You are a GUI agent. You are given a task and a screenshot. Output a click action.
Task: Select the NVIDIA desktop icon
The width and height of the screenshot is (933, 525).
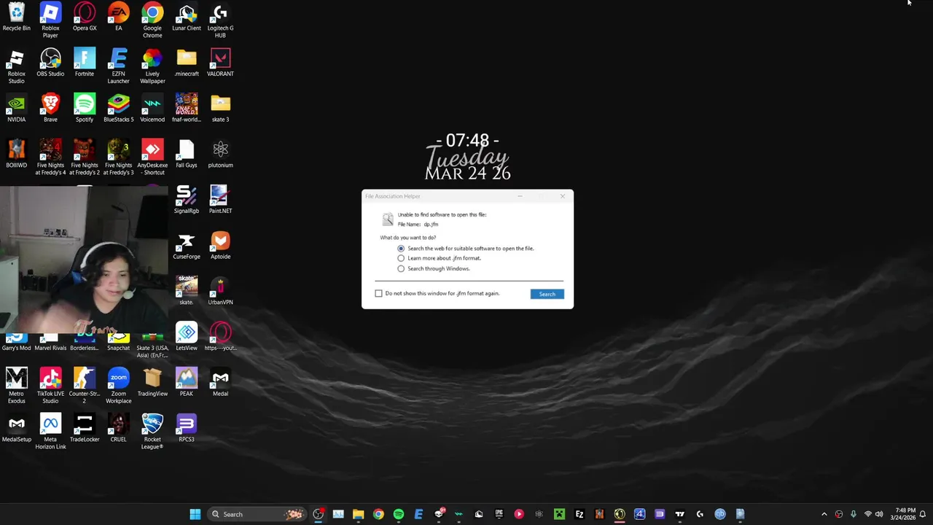pos(16,109)
